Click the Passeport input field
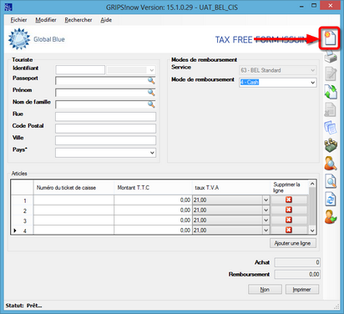Image resolution: width=344 pixels, height=314 pixels. [x=105, y=81]
